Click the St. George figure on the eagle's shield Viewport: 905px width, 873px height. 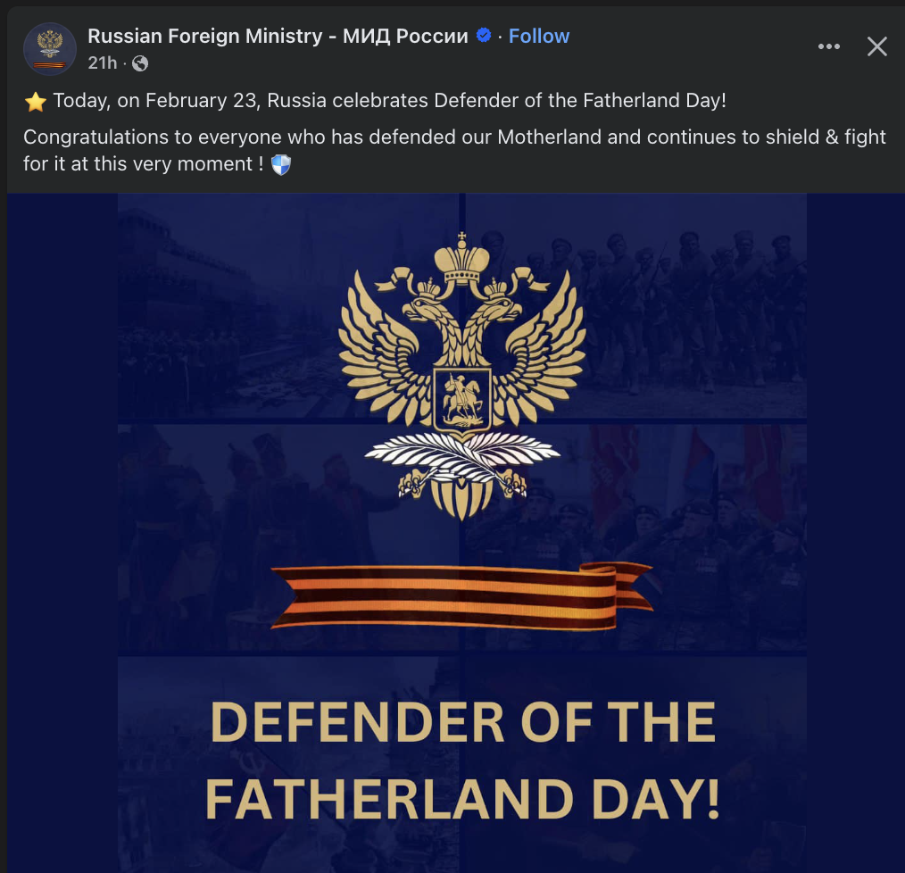(x=461, y=399)
